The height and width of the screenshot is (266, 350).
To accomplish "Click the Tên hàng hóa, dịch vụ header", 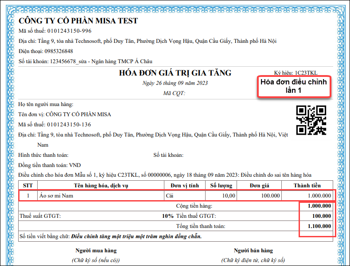I will [x=101, y=186].
